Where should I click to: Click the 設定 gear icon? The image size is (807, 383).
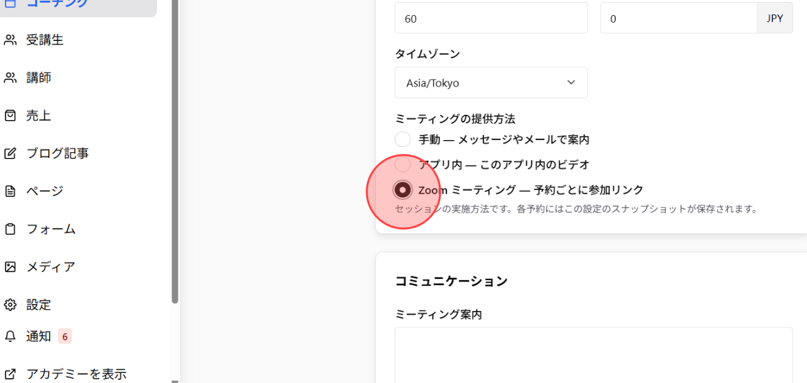[10, 305]
